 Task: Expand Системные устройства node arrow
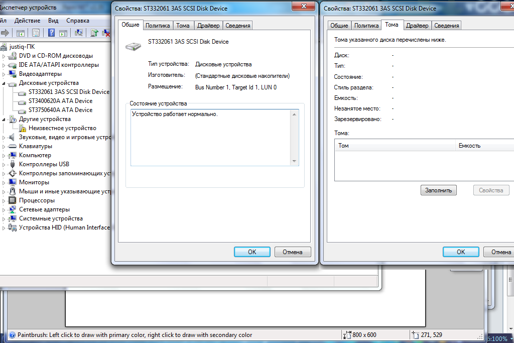pyautogui.click(x=4, y=219)
